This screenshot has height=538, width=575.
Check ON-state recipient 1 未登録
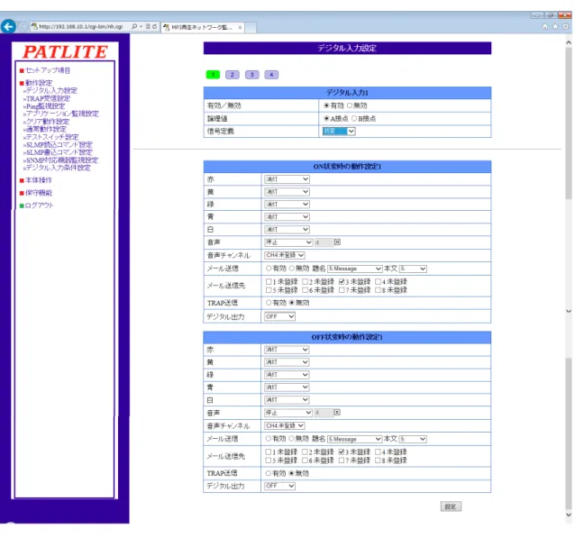click(269, 282)
